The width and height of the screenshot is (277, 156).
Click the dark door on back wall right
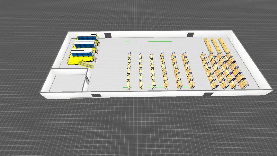click(x=190, y=34)
